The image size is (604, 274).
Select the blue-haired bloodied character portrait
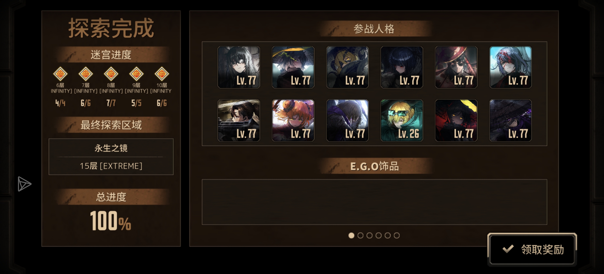(x=510, y=67)
